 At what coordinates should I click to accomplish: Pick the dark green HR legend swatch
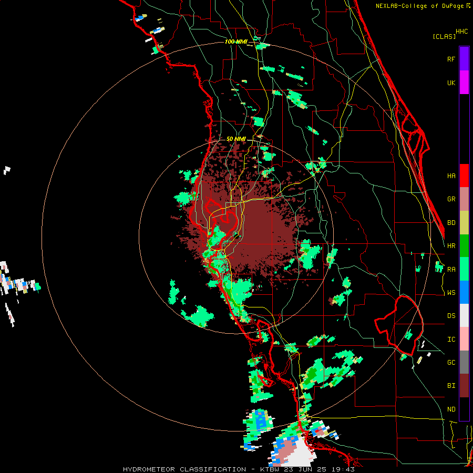[464, 246]
